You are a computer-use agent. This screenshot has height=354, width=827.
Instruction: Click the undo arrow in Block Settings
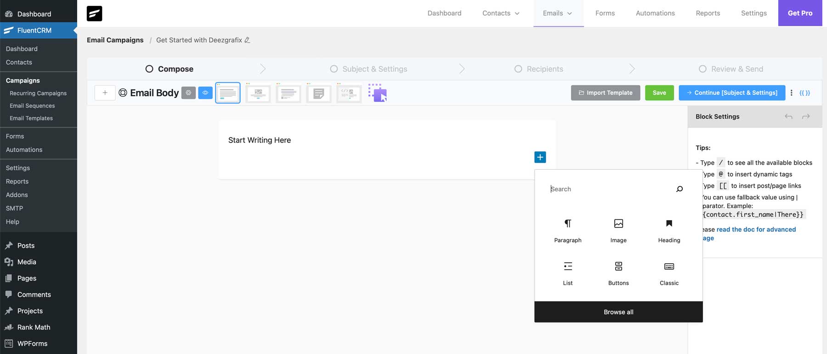click(x=788, y=116)
